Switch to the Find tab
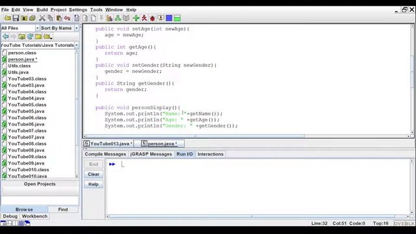This screenshot has width=416, height=234. click(63, 209)
